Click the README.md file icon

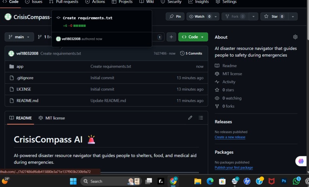click(x=12, y=101)
